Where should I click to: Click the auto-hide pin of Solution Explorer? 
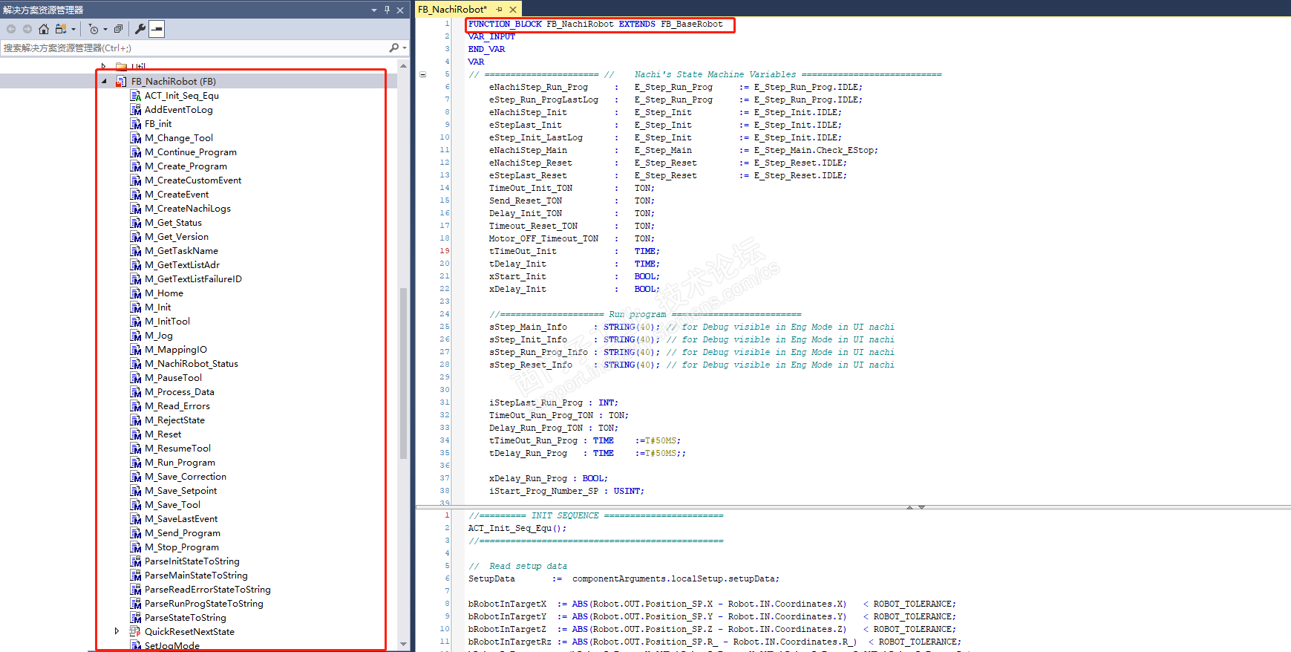click(387, 10)
